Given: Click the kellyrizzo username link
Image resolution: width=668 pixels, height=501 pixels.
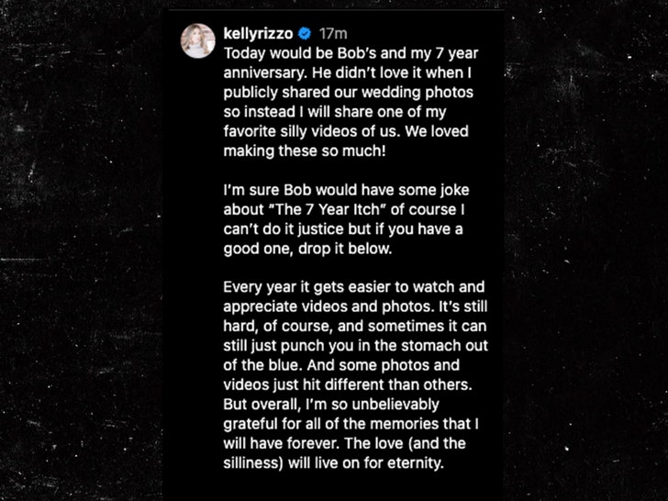Looking at the screenshot, I should pyautogui.click(x=258, y=33).
